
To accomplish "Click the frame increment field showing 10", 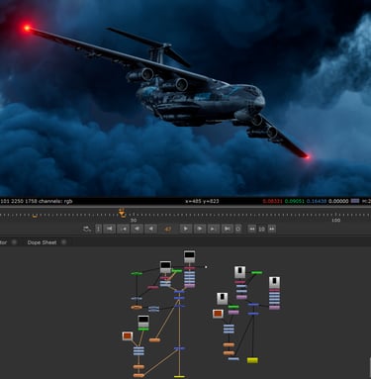I will (x=261, y=229).
